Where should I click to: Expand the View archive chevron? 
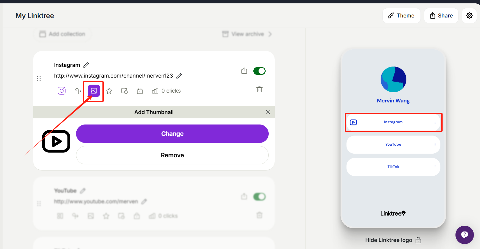pyautogui.click(x=270, y=34)
